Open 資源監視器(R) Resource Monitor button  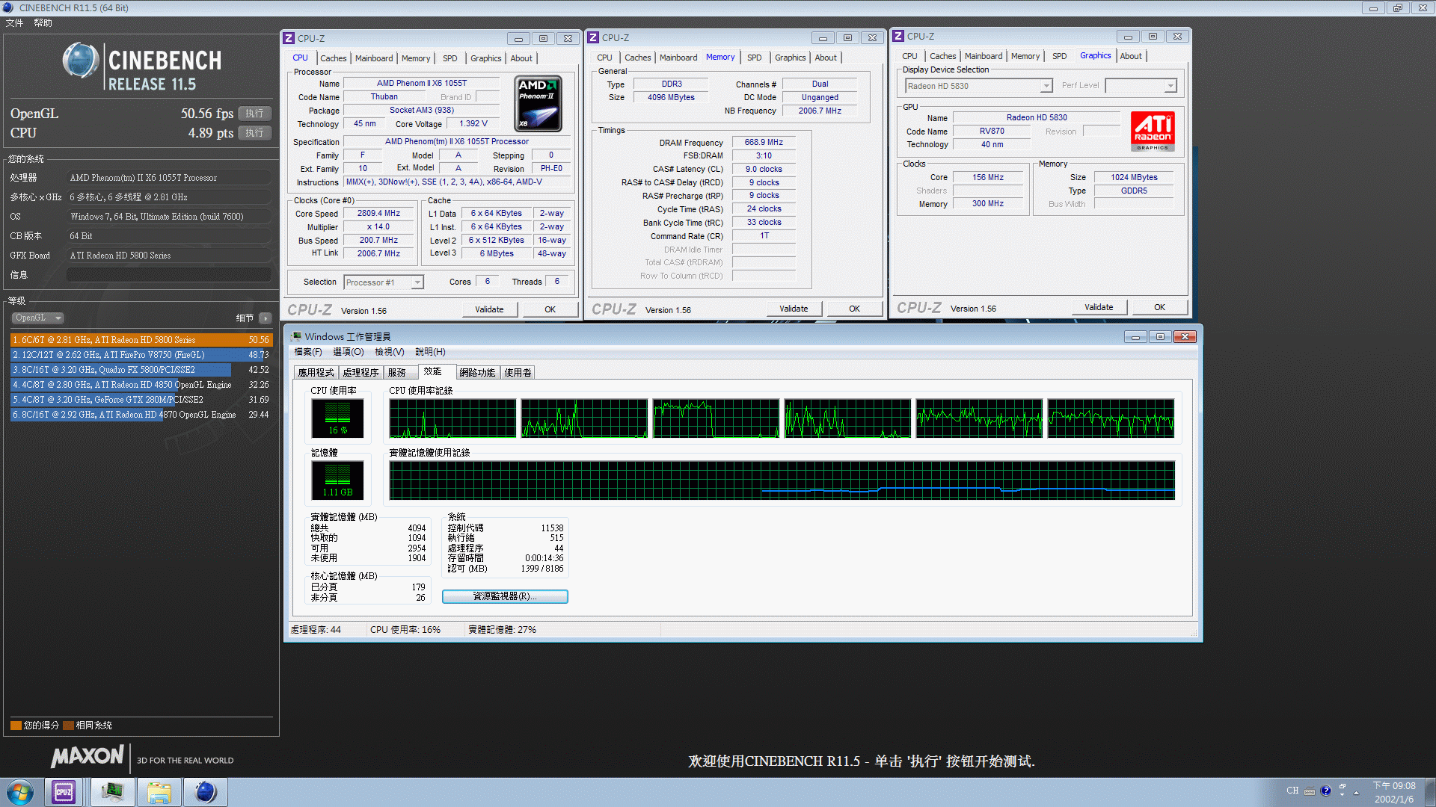coord(505,596)
